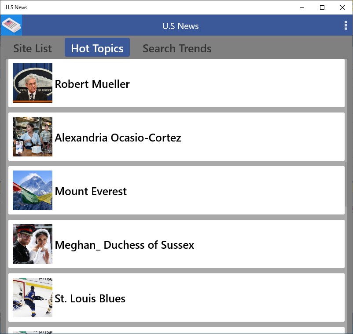Open the Search Trends tab
The height and width of the screenshot is (334, 353).
pos(177,48)
